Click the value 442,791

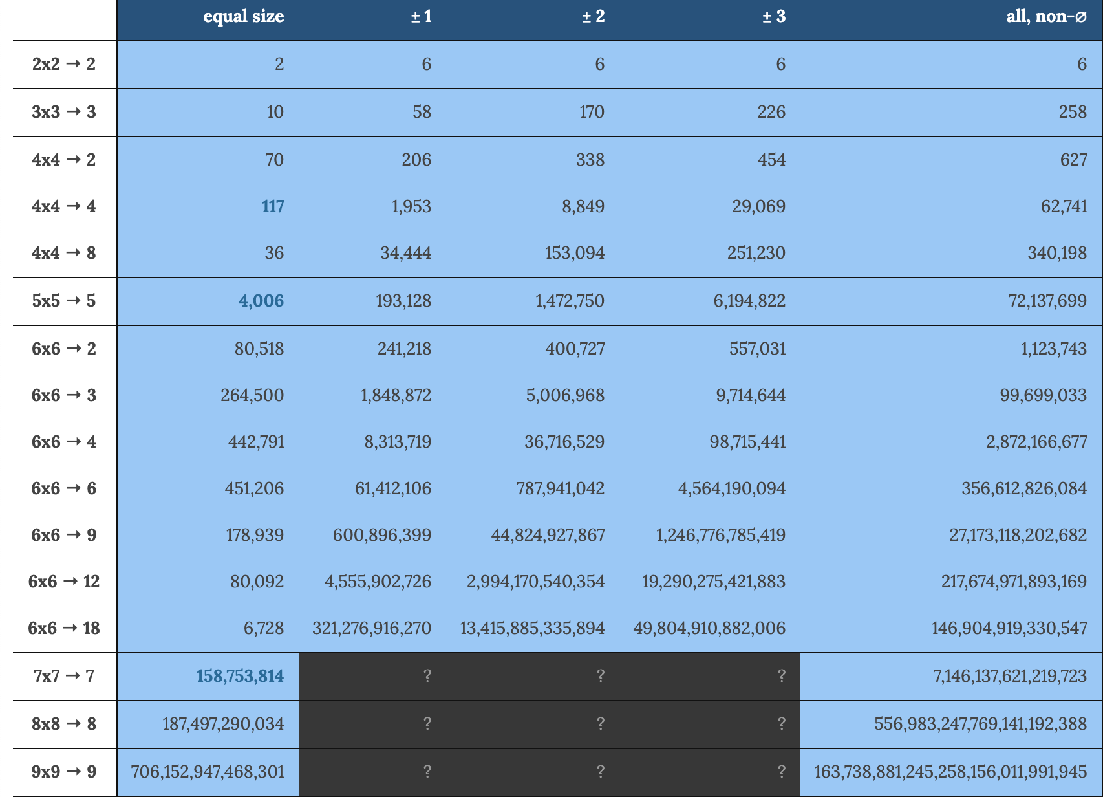point(256,442)
